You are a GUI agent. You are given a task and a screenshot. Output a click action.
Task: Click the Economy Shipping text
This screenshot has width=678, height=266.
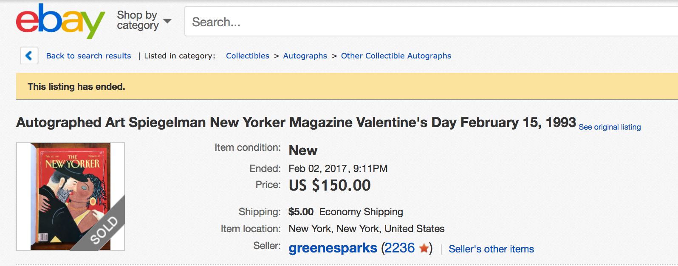(x=361, y=212)
